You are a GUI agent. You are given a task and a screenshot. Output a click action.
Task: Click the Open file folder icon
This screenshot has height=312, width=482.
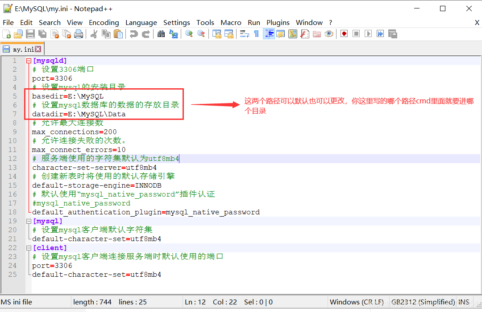pos(18,34)
